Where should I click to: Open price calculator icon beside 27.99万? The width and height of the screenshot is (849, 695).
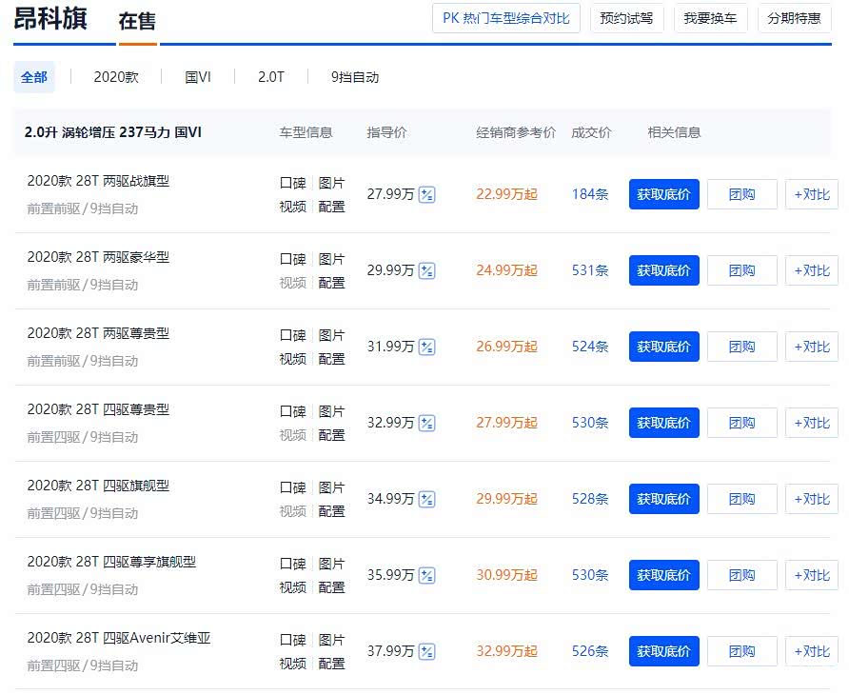pos(426,194)
